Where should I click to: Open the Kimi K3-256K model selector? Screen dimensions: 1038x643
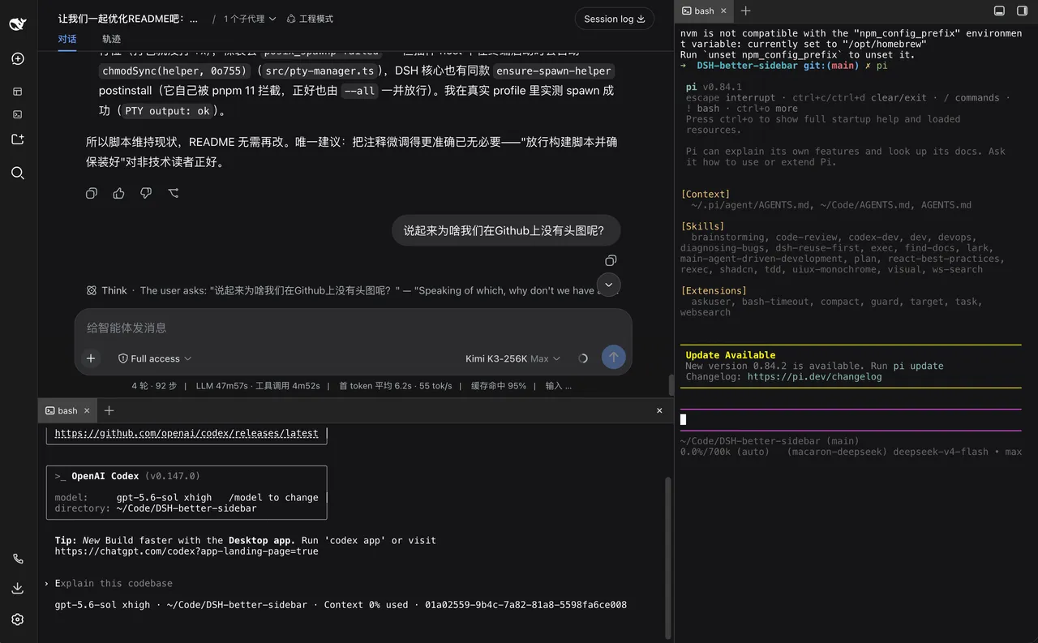[513, 358]
